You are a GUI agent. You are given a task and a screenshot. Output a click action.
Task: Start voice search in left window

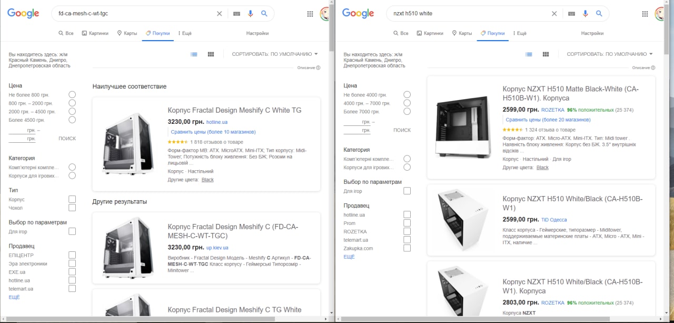(251, 14)
